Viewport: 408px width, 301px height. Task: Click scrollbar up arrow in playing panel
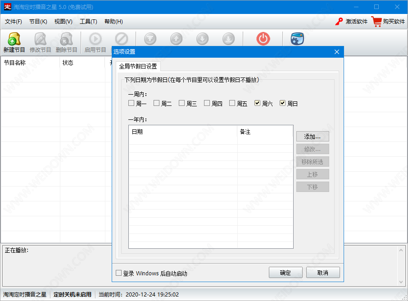point(401,250)
